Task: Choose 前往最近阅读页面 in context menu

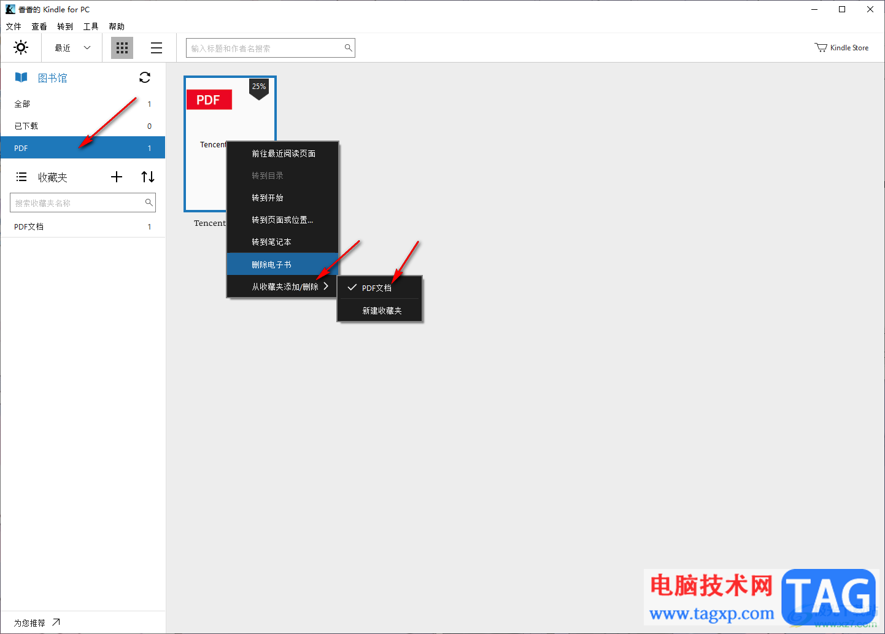Action: click(x=283, y=153)
